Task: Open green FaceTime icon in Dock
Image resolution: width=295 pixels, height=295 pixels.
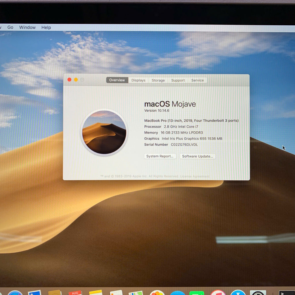Action: click(x=196, y=293)
